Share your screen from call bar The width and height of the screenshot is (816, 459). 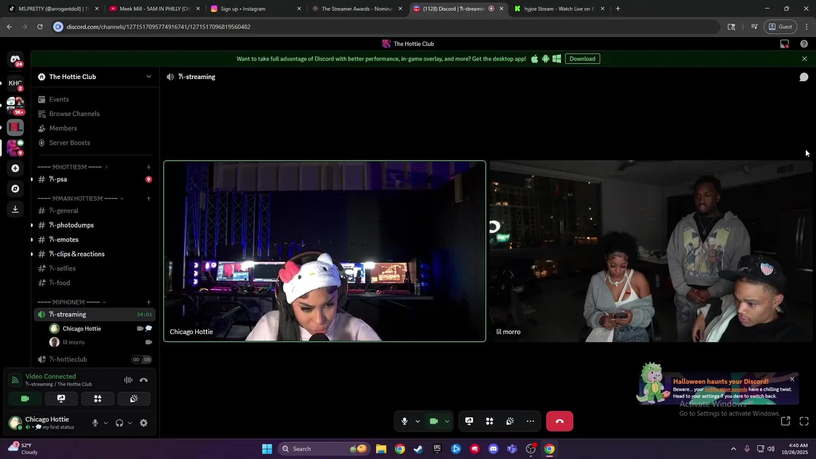(469, 421)
